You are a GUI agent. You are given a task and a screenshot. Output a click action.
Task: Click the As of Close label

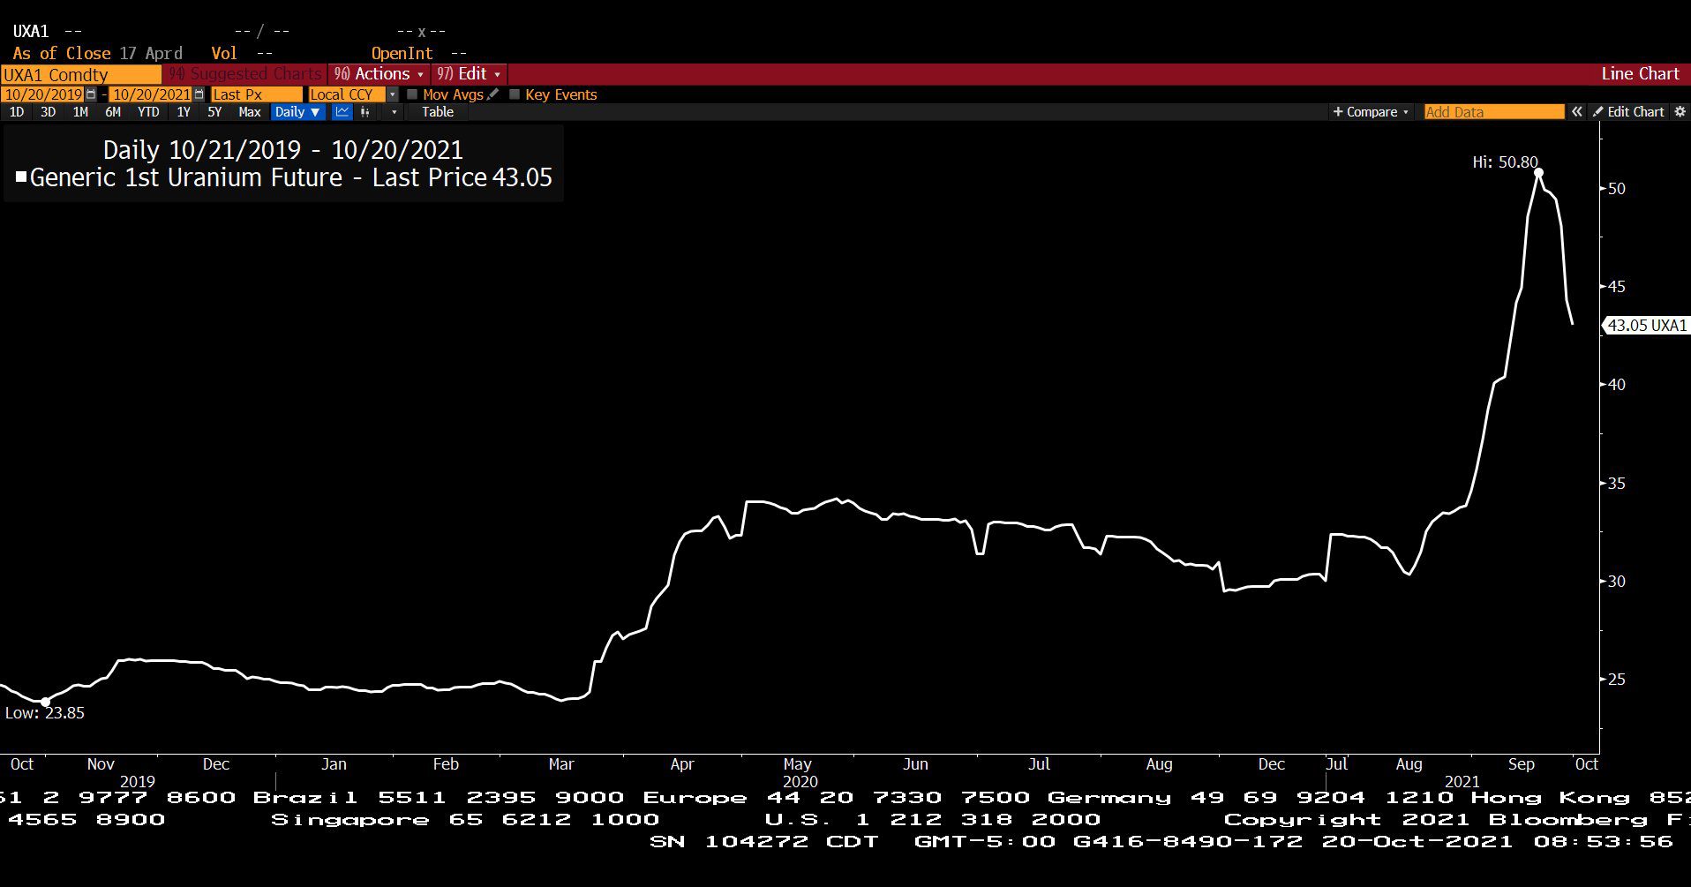point(62,54)
